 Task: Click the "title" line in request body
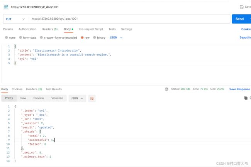point(49,51)
